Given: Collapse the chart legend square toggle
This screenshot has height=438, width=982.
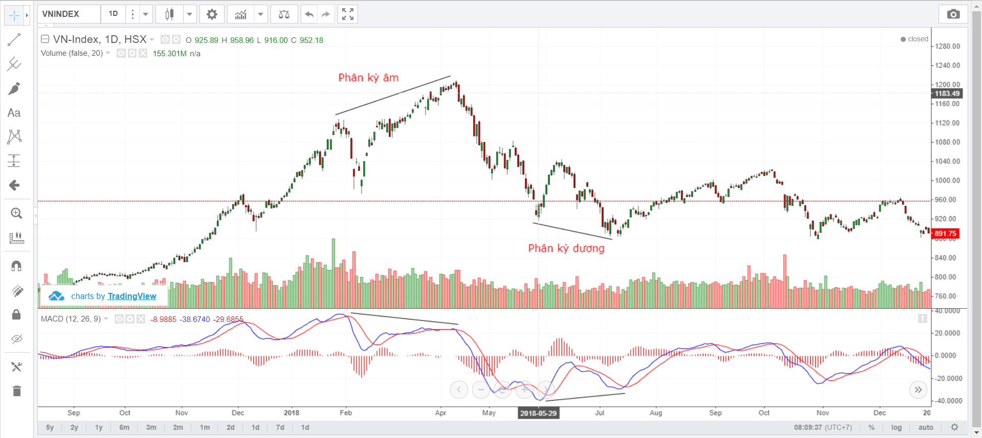Looking at the screenshot, I should coord(45,39).
